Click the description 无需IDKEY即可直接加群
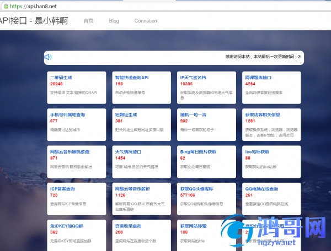Viewport: 331px width, 251px height. point(71,241)
